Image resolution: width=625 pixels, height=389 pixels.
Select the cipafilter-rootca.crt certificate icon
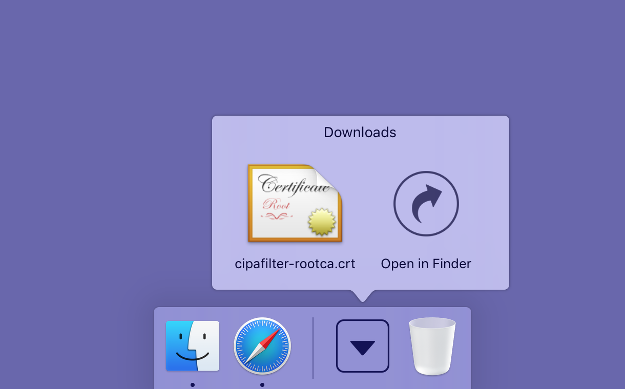295,203
